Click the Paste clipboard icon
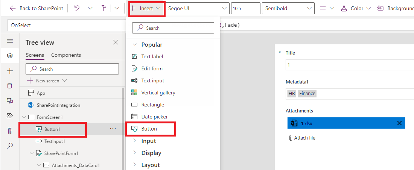414x170 pixels. click(103, 8)
